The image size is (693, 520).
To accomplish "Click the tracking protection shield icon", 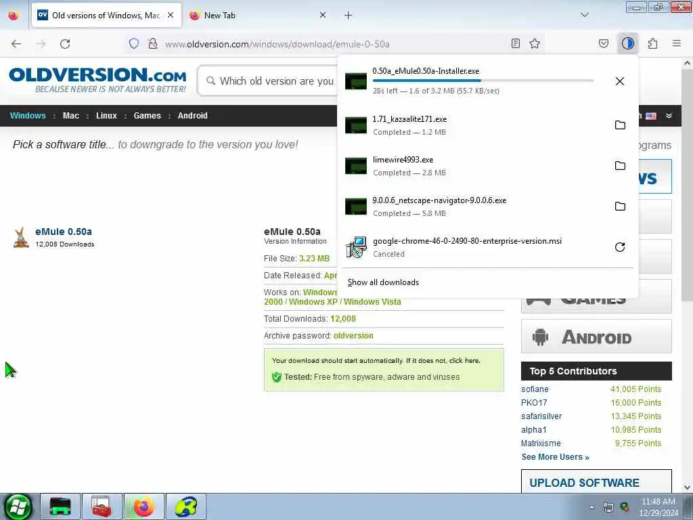I will click(133, 43).
